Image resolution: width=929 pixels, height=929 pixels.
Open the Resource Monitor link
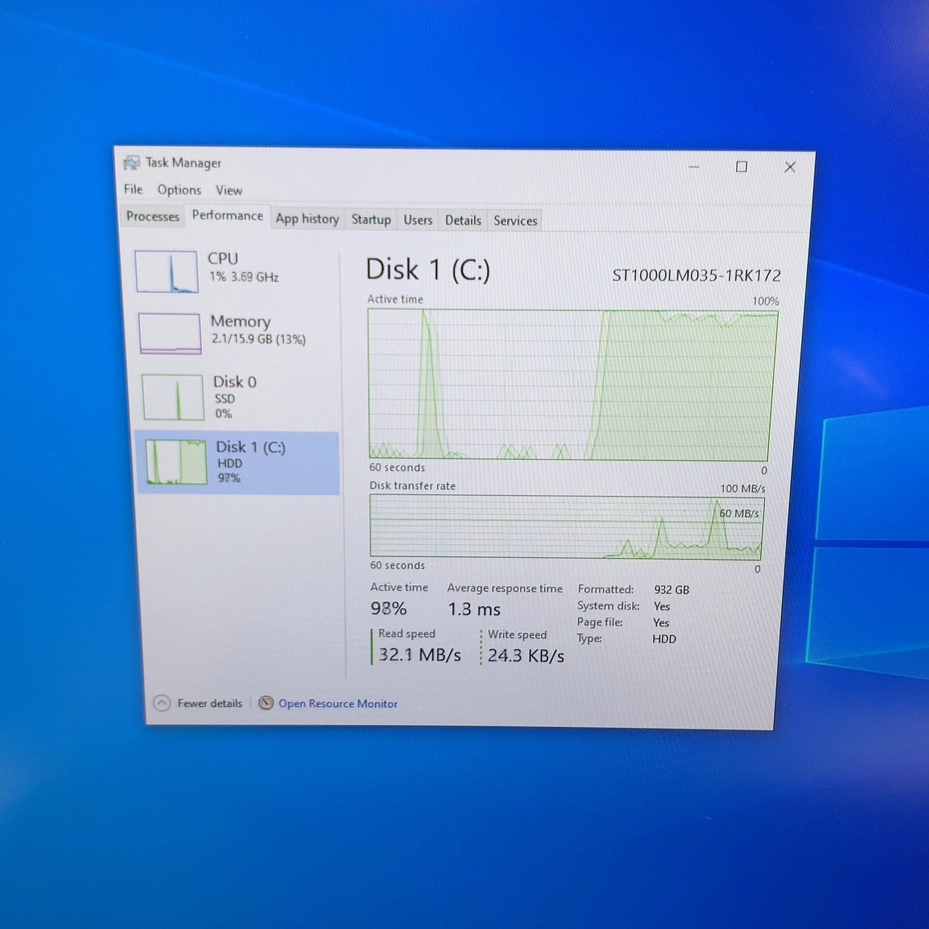pos(338,704)
